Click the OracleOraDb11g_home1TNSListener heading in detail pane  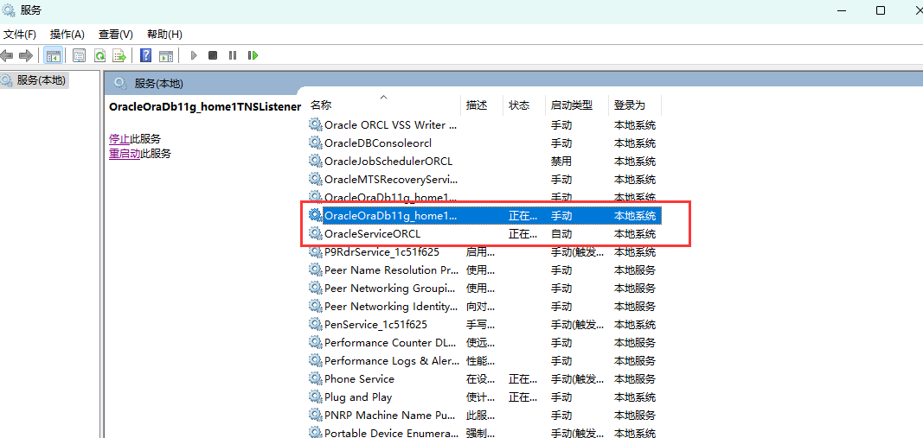205,106
